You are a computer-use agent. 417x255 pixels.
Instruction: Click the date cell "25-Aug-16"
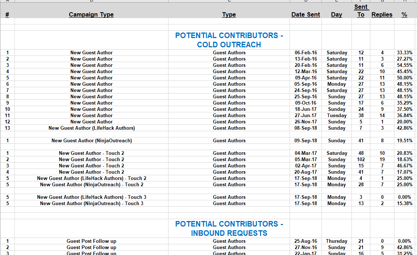point(306,241)
